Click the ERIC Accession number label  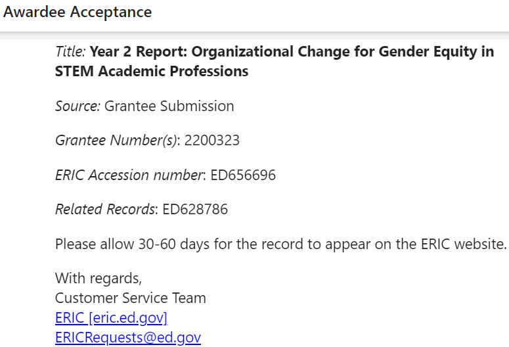pos(131,175)
